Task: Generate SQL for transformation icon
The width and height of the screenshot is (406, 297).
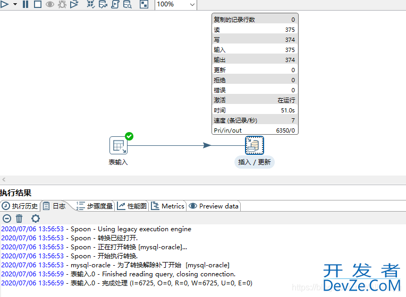Action: (x=115, y=4)
